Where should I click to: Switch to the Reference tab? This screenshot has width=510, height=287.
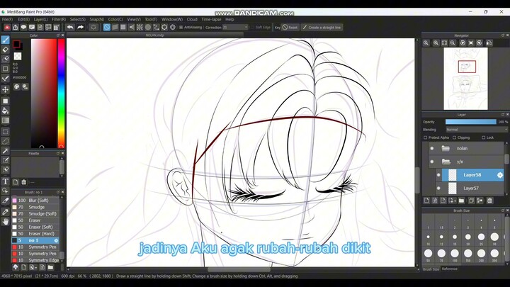[450, 269]
